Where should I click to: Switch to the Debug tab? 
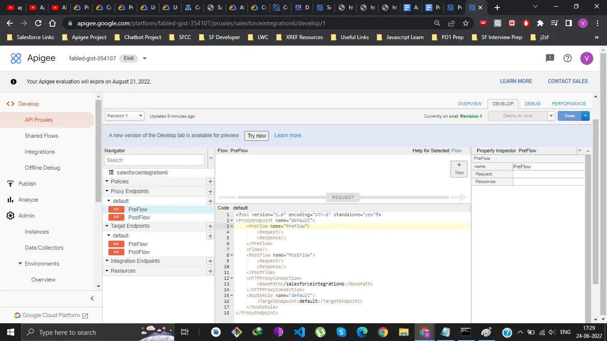point(532,104)
